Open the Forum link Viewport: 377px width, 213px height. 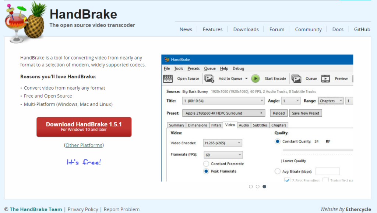click(277, 29)
